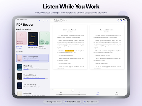Select Pride and Prejudice in All files
Screen dimensions: 142x106
click(x=32, y=58)
